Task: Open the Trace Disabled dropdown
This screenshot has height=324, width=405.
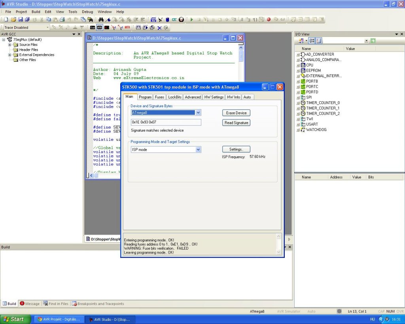Action: [47, 27]
